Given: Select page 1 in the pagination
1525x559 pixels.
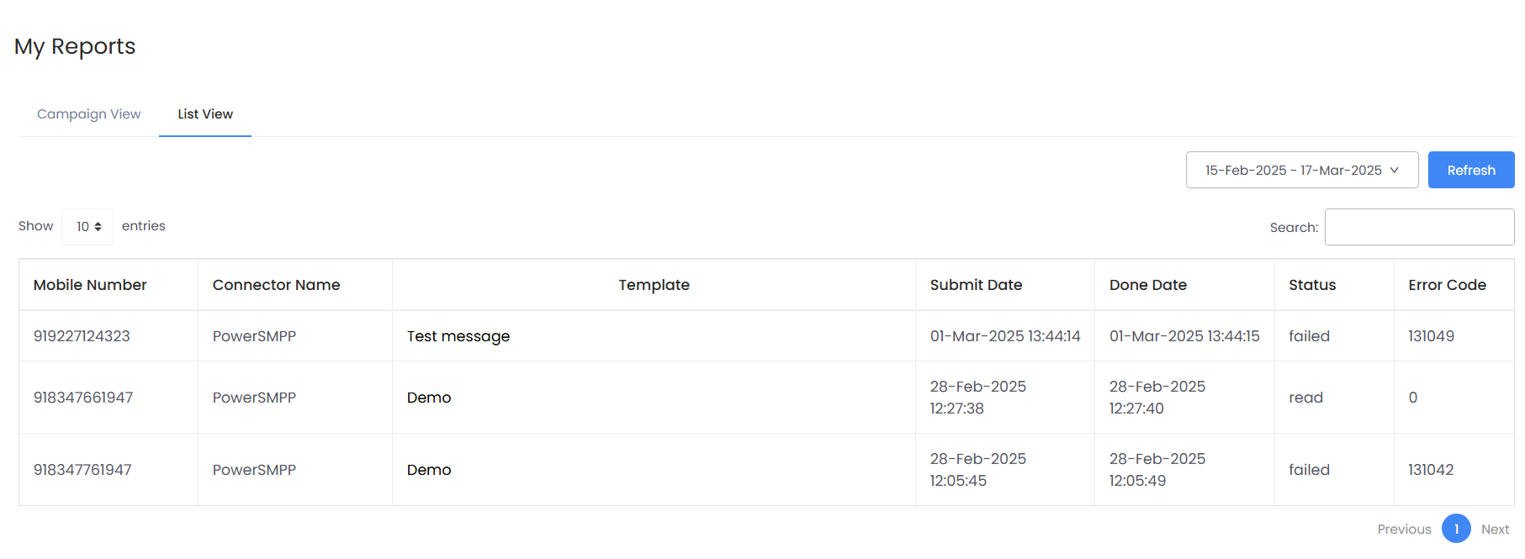Looking at the screenshot, I should pyautogui.click(x=1456, y=529).
